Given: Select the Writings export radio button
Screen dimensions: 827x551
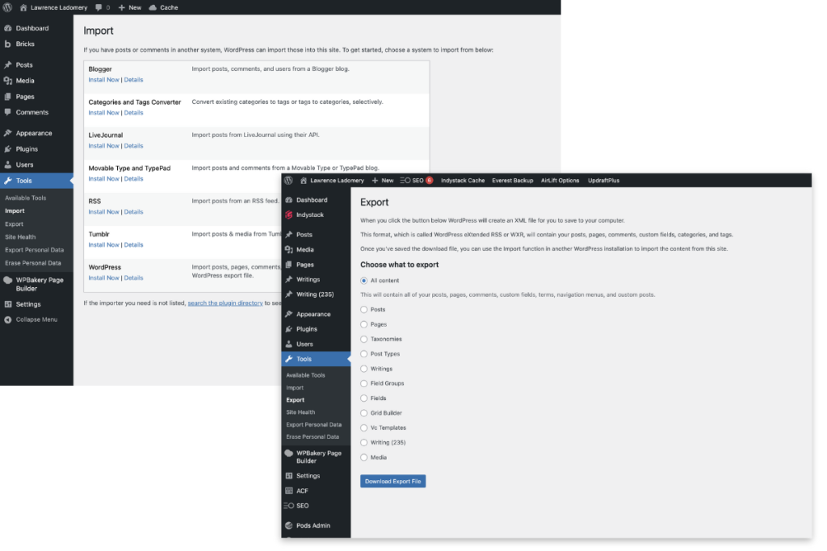Looking at the screenshot, I should click(364, 369).
